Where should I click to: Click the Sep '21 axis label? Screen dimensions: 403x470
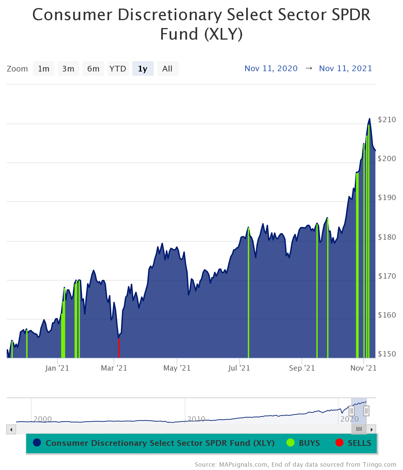tap(302, 368)
